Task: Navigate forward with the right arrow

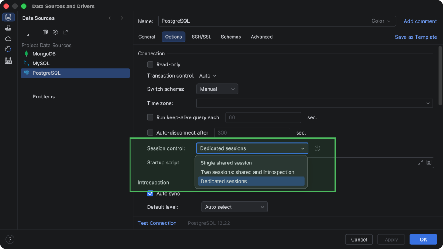Action: [121, 18]
